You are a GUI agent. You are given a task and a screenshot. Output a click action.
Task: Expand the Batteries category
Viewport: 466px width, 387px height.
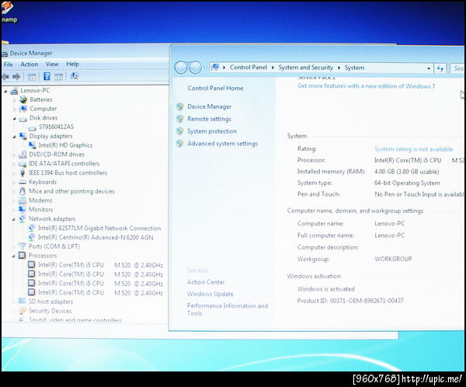click(x=14, y=100)
